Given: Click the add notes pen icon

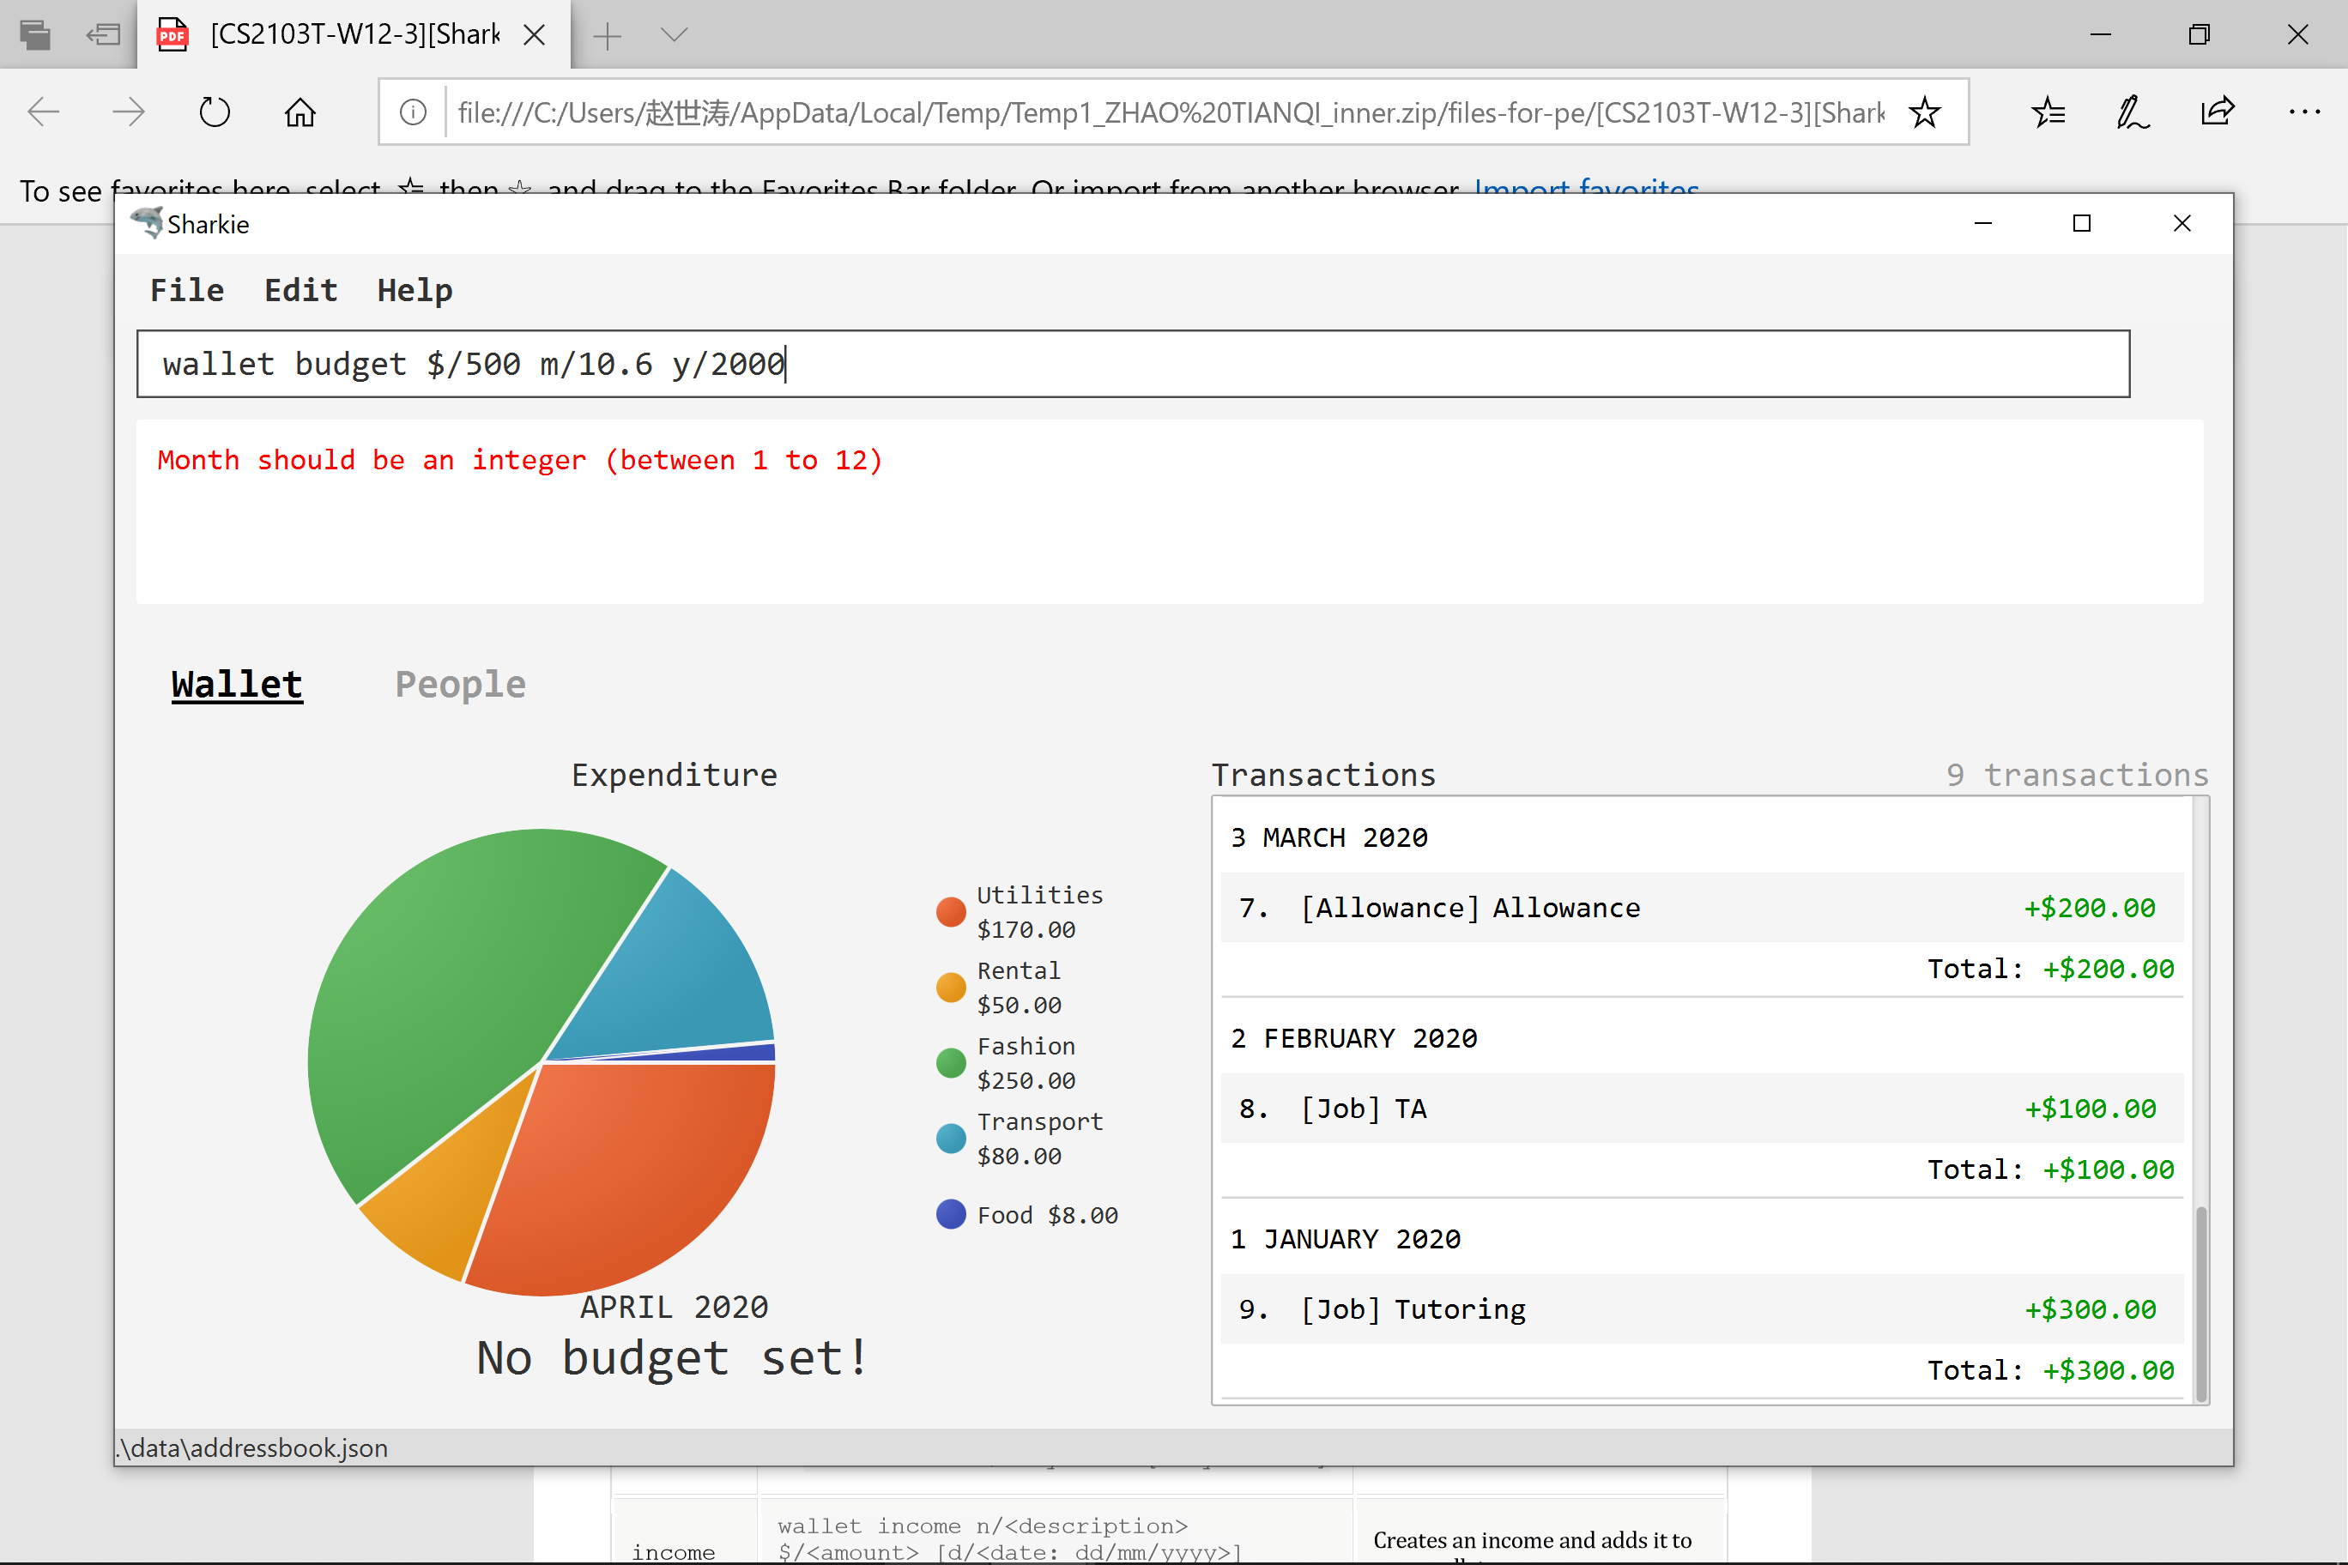Looking at the screenshot, I should point(2132,112).
